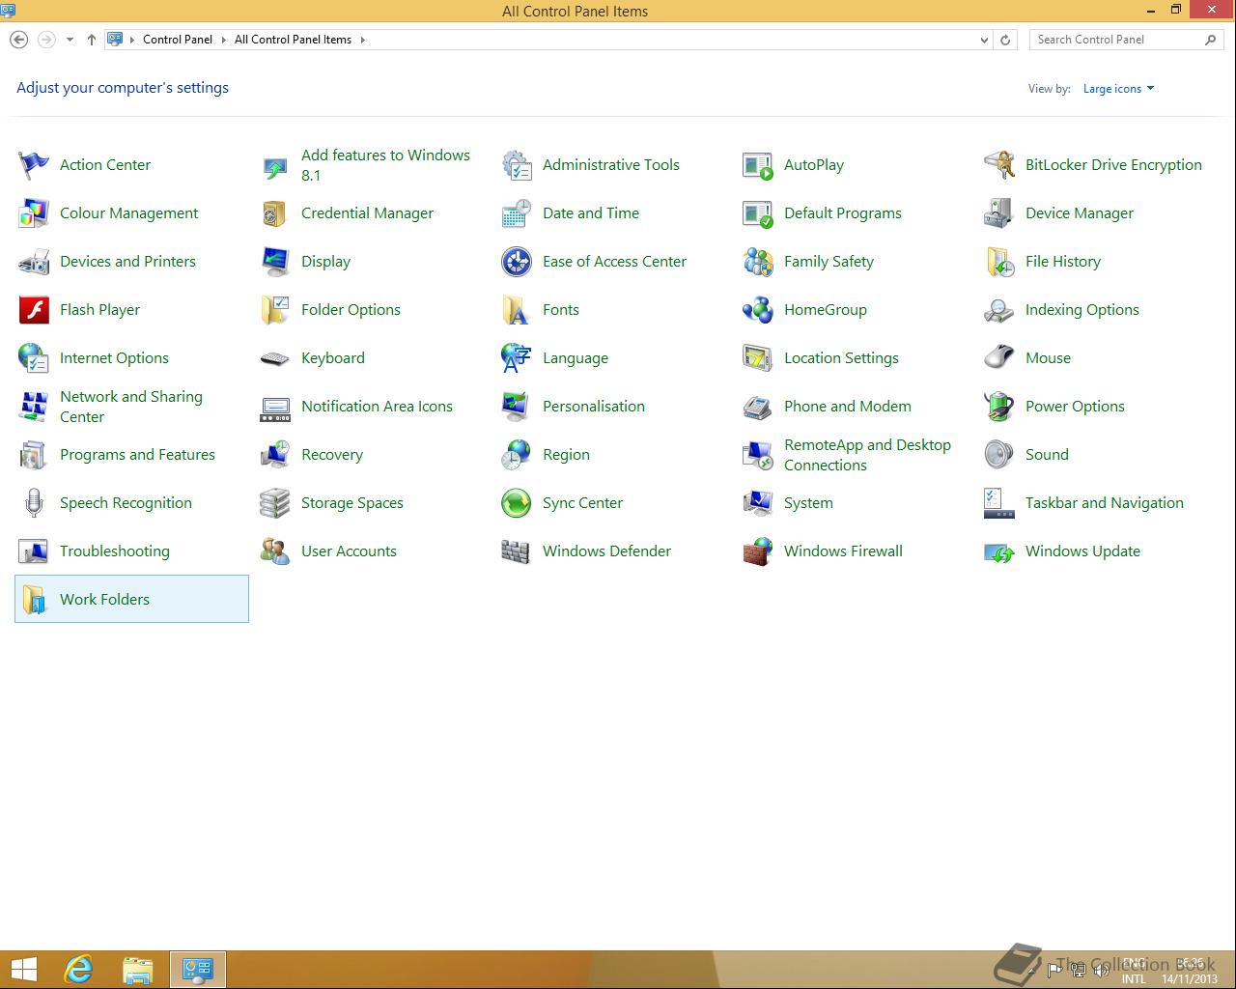Open the File History icon
Viewport: 1236px width, 989px height.
click(x=999, y=262)
